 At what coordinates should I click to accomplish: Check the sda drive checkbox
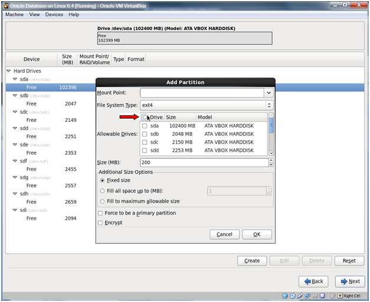click(145, 126)
